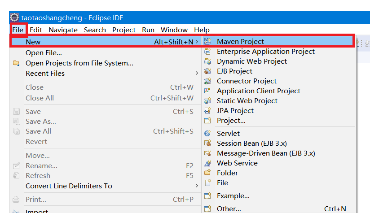The image size is (370, 213).
Task: Select Message-Driven Bean (EJB 3.x) label
Action: [266, 153]
